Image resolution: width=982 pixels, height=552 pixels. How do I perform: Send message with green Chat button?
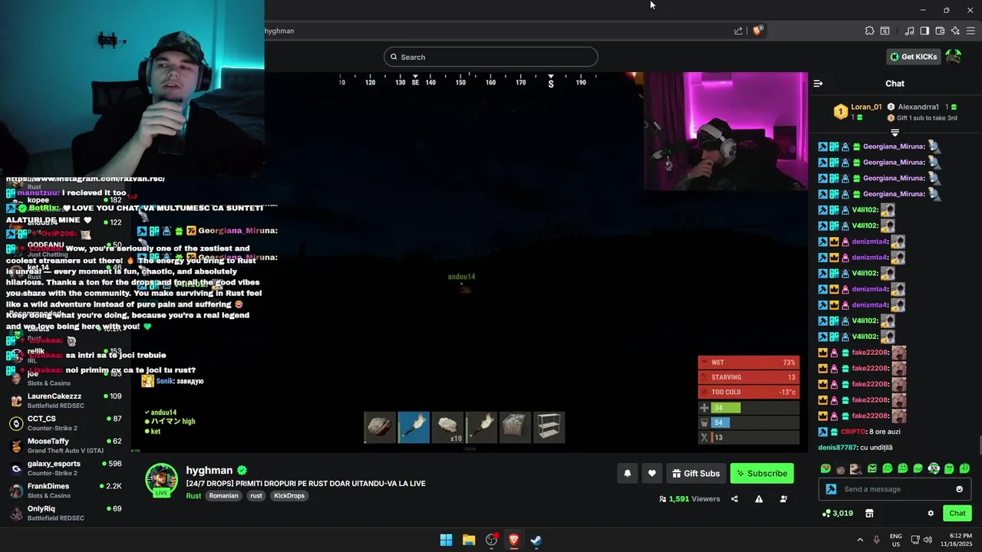[x=957, y=513]
